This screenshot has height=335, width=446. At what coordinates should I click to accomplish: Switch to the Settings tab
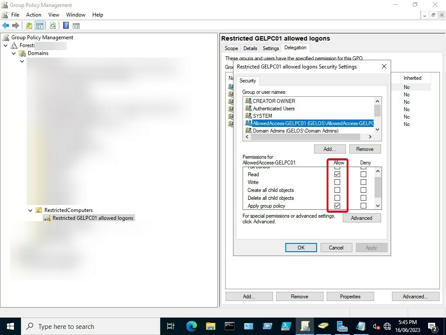pos(270,48)
